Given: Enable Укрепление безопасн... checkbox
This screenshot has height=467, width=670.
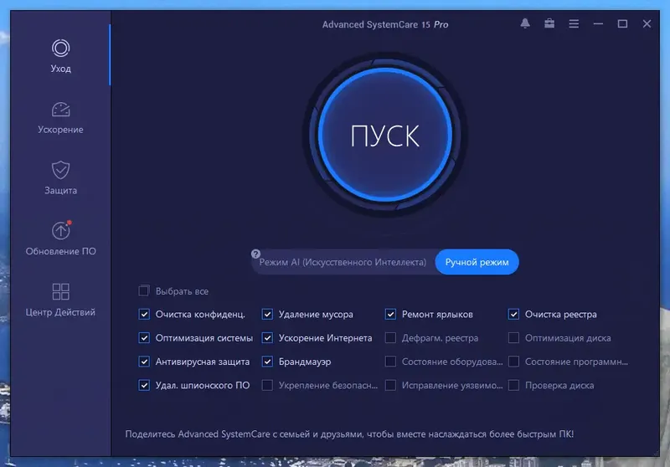Looking at the screenshot, I should pyautogui.click(x=267, y=386).
